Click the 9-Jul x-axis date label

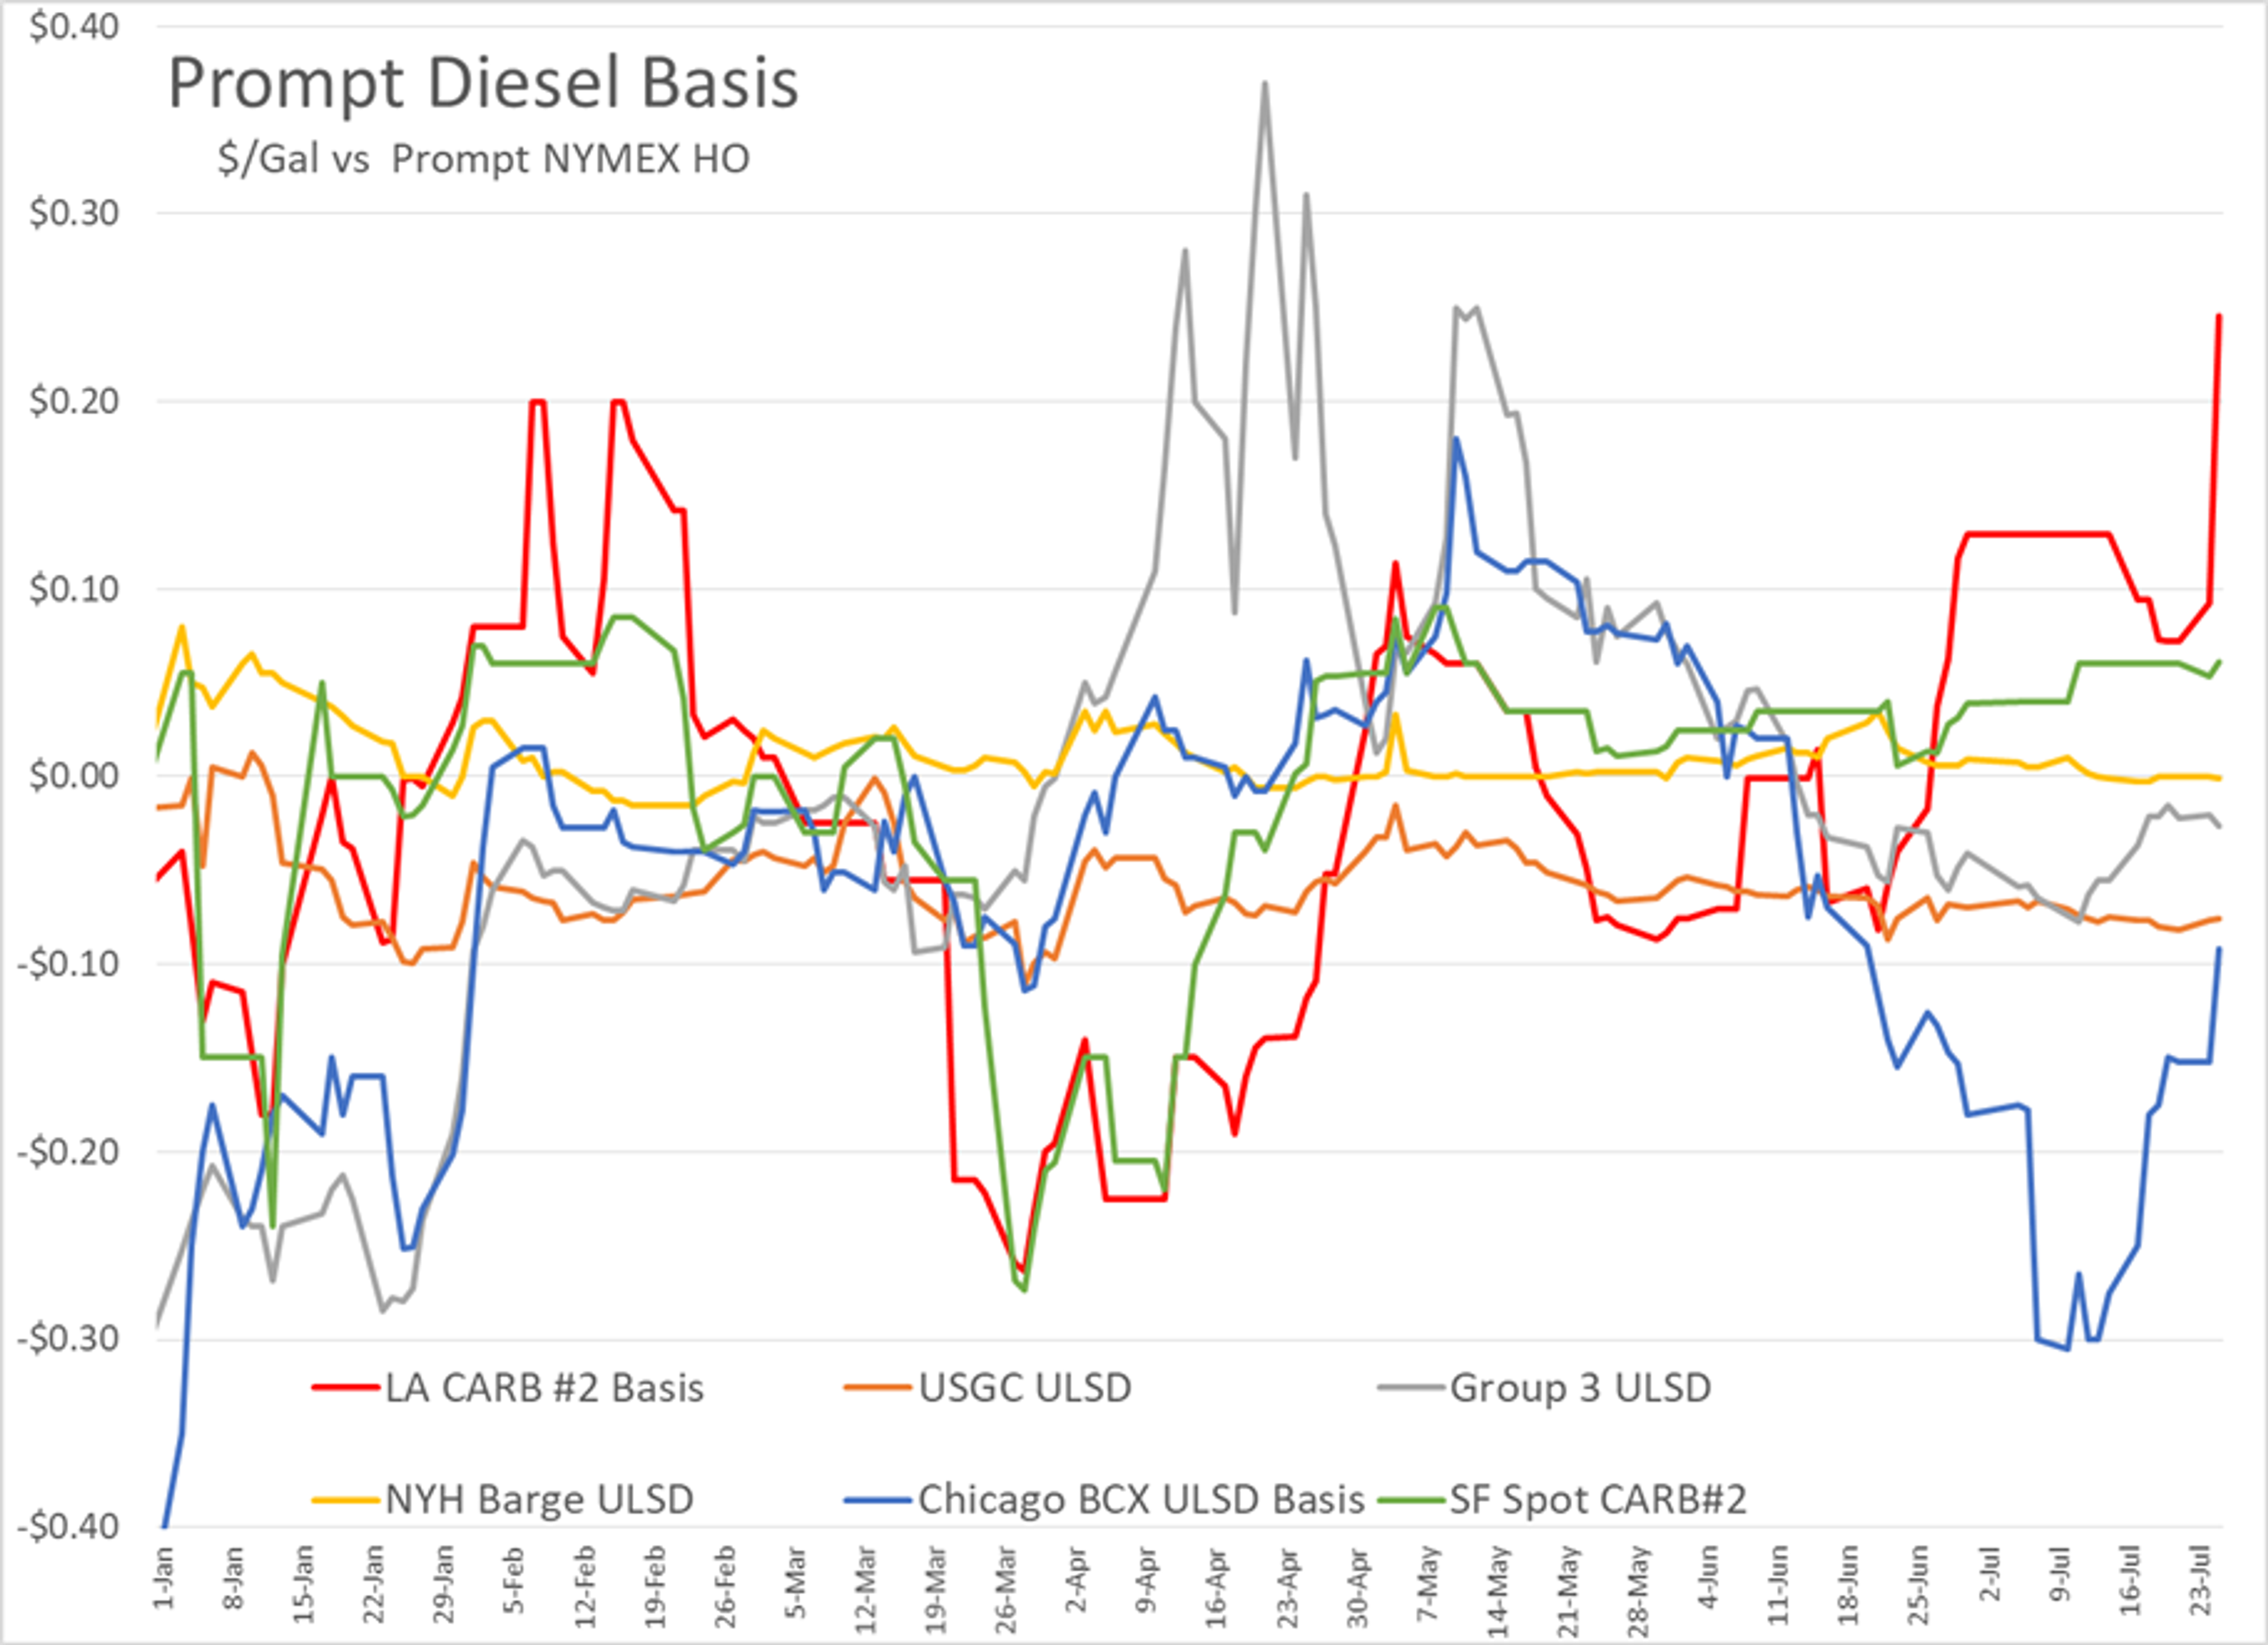(2059, 1574)
